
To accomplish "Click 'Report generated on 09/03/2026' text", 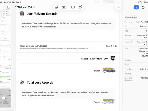I will 33,46.
